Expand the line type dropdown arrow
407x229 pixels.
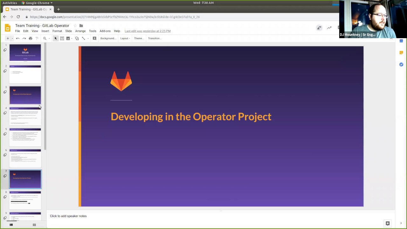88,38
